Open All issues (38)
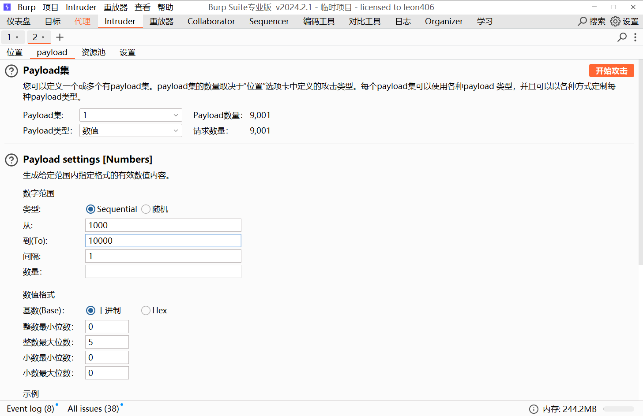The width and height of the screenshot is (643, 416). coord(93,409)
